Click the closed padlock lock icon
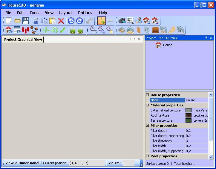Image resolution: width=216 pixels, height=169 pixels. (73, 30)
